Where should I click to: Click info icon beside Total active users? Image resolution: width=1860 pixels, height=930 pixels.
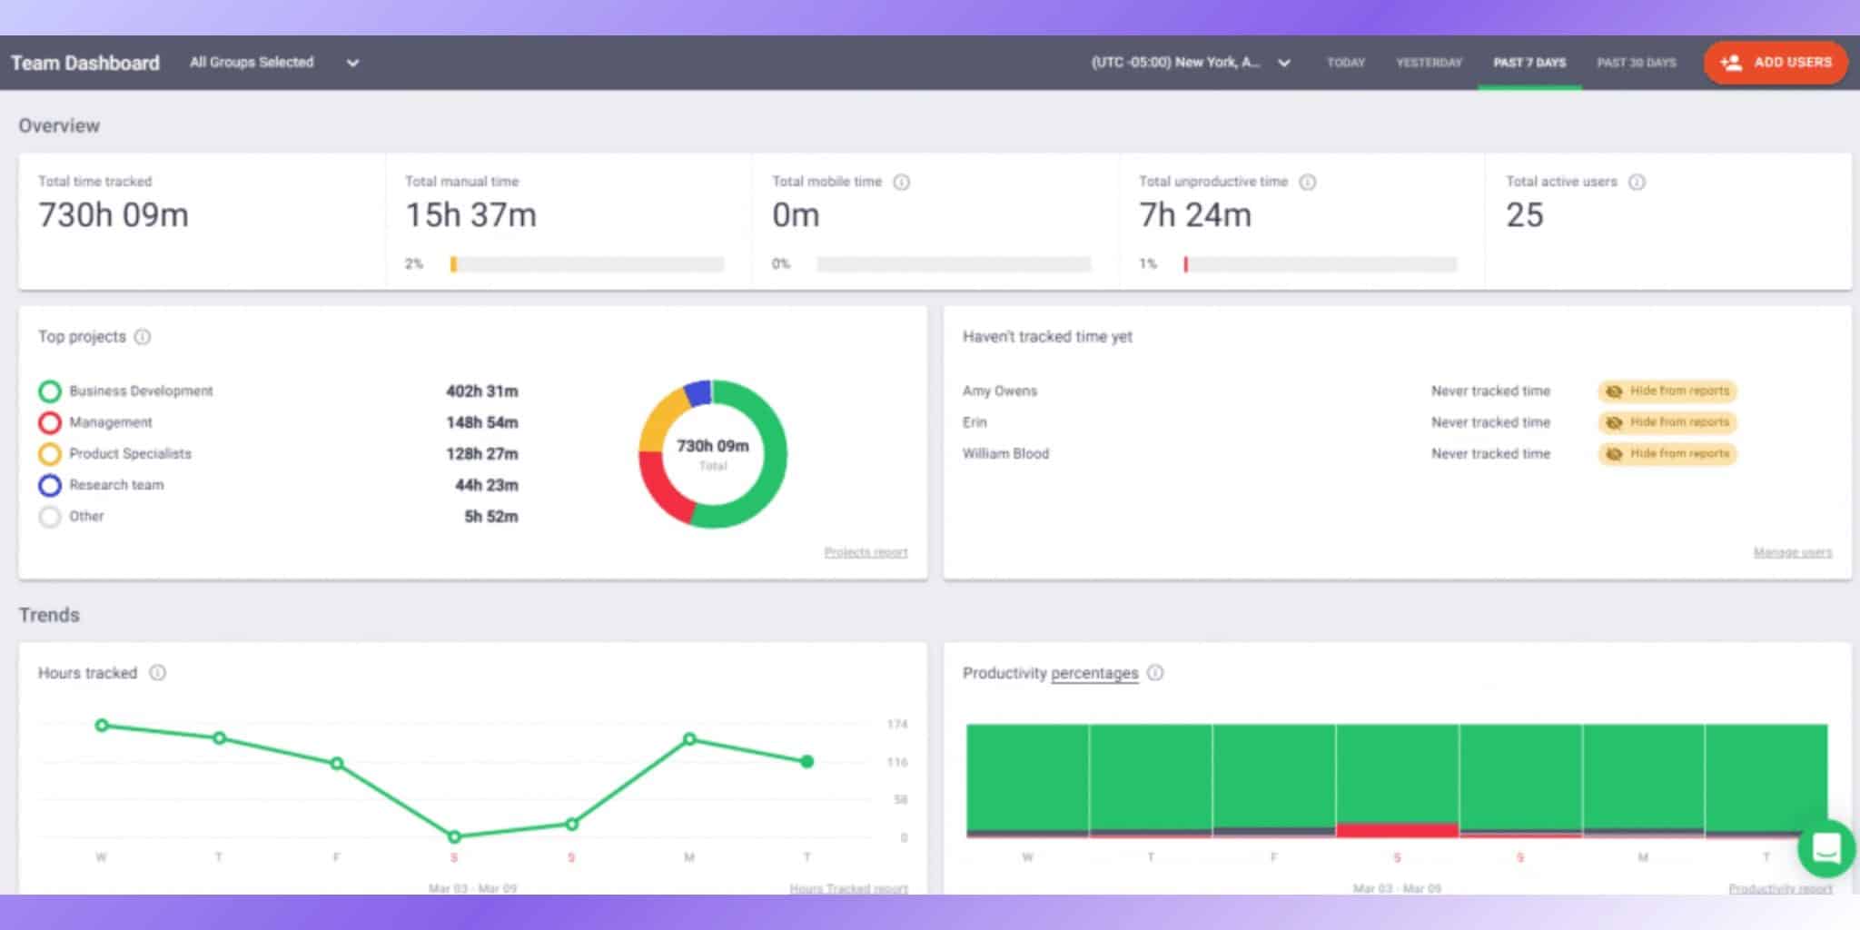coord(1637,183)
